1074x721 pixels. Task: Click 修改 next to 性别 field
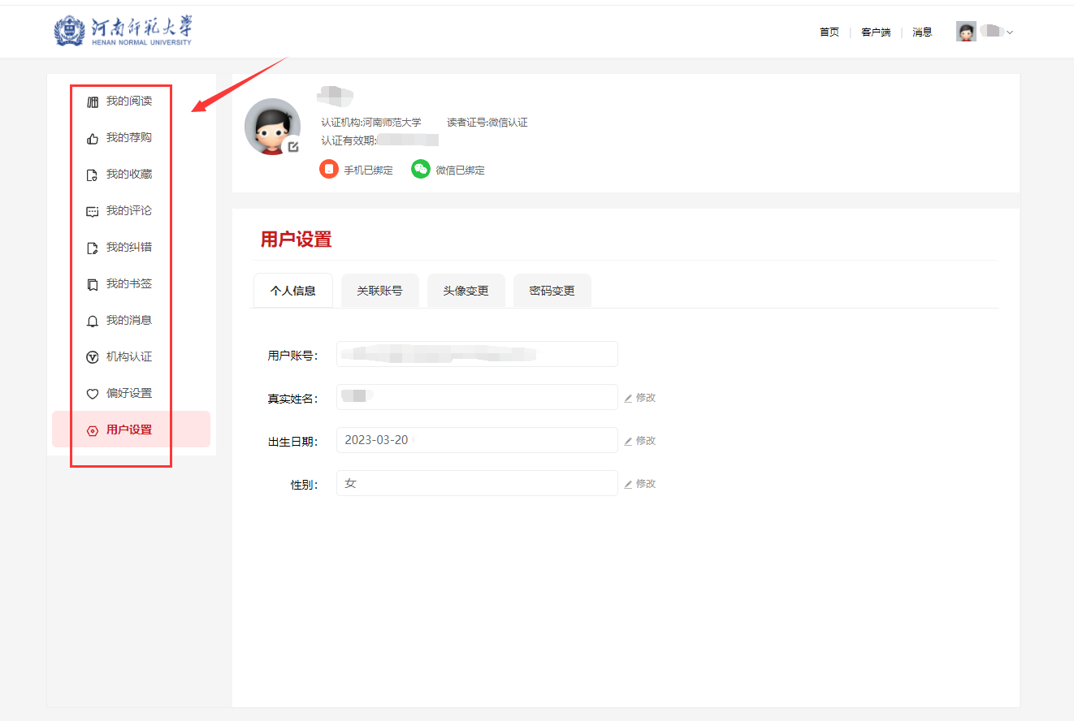640,484
